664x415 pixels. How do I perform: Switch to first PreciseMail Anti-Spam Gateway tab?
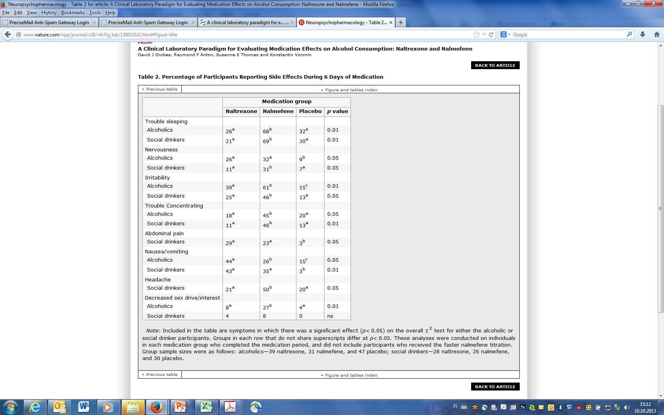pyautogui.click(x=49, y=23)
